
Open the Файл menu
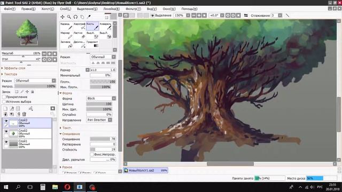(10, 9)
